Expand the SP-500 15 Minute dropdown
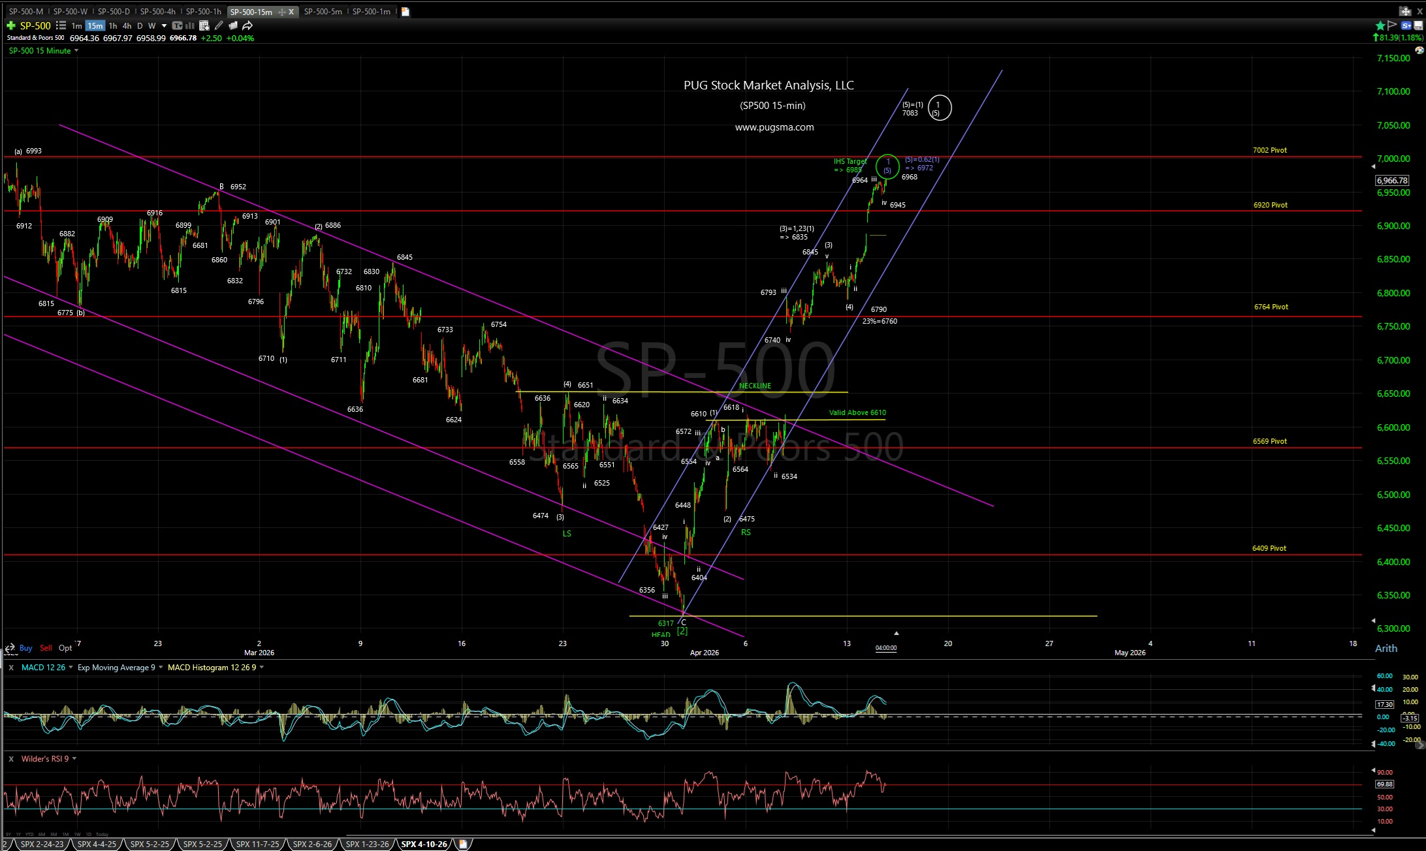The height and width of the screenshot is (851, 1426). (76, 51)
